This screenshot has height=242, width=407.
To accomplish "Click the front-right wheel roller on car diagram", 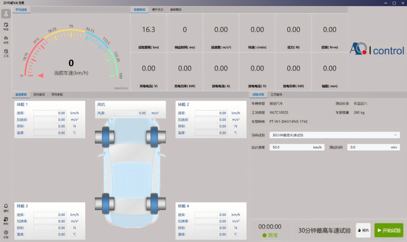I will click(156, 137).
